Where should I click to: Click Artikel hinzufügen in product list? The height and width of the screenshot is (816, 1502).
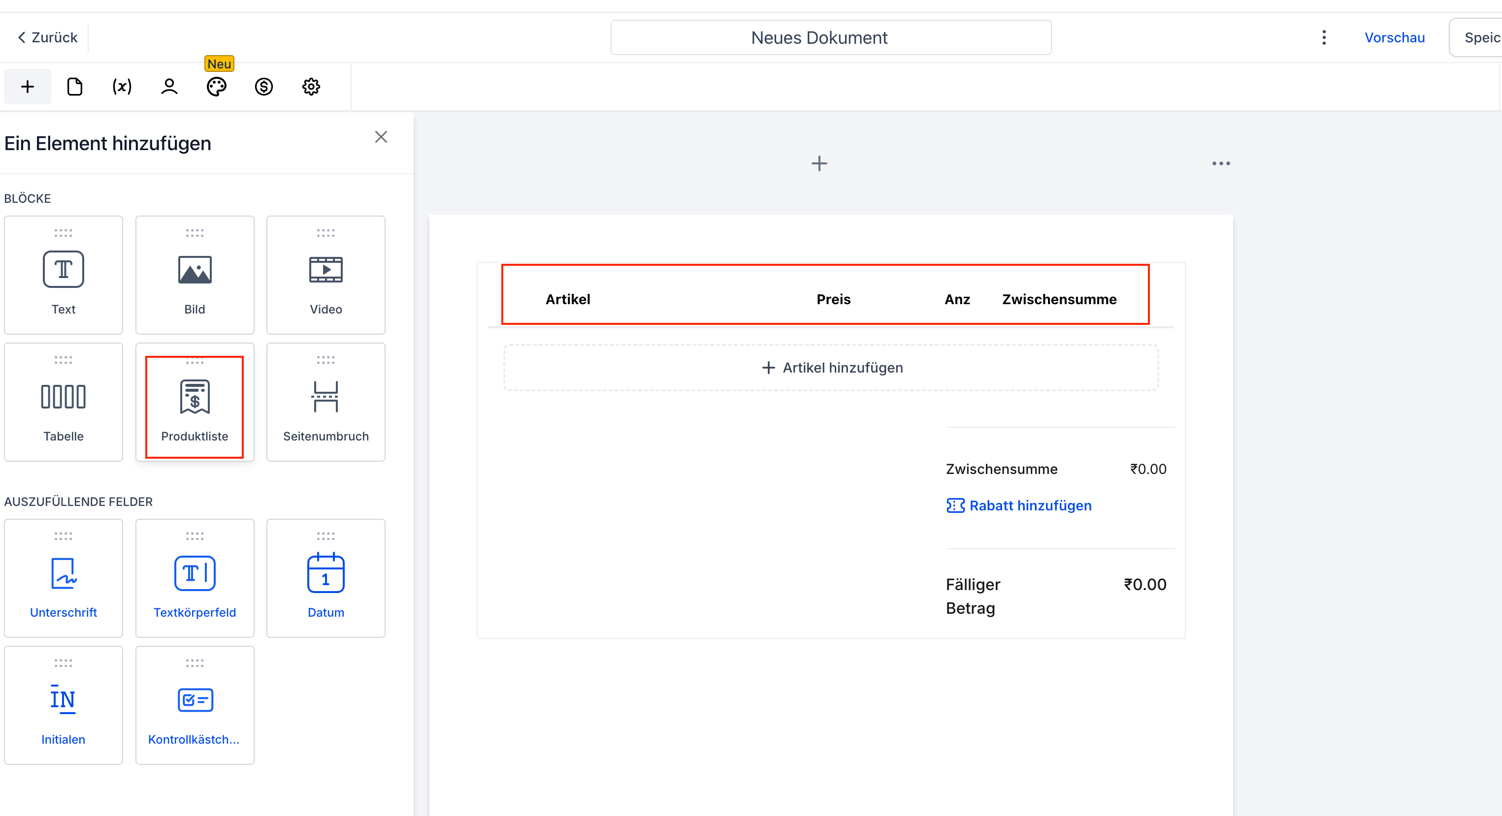pos(831,368)
